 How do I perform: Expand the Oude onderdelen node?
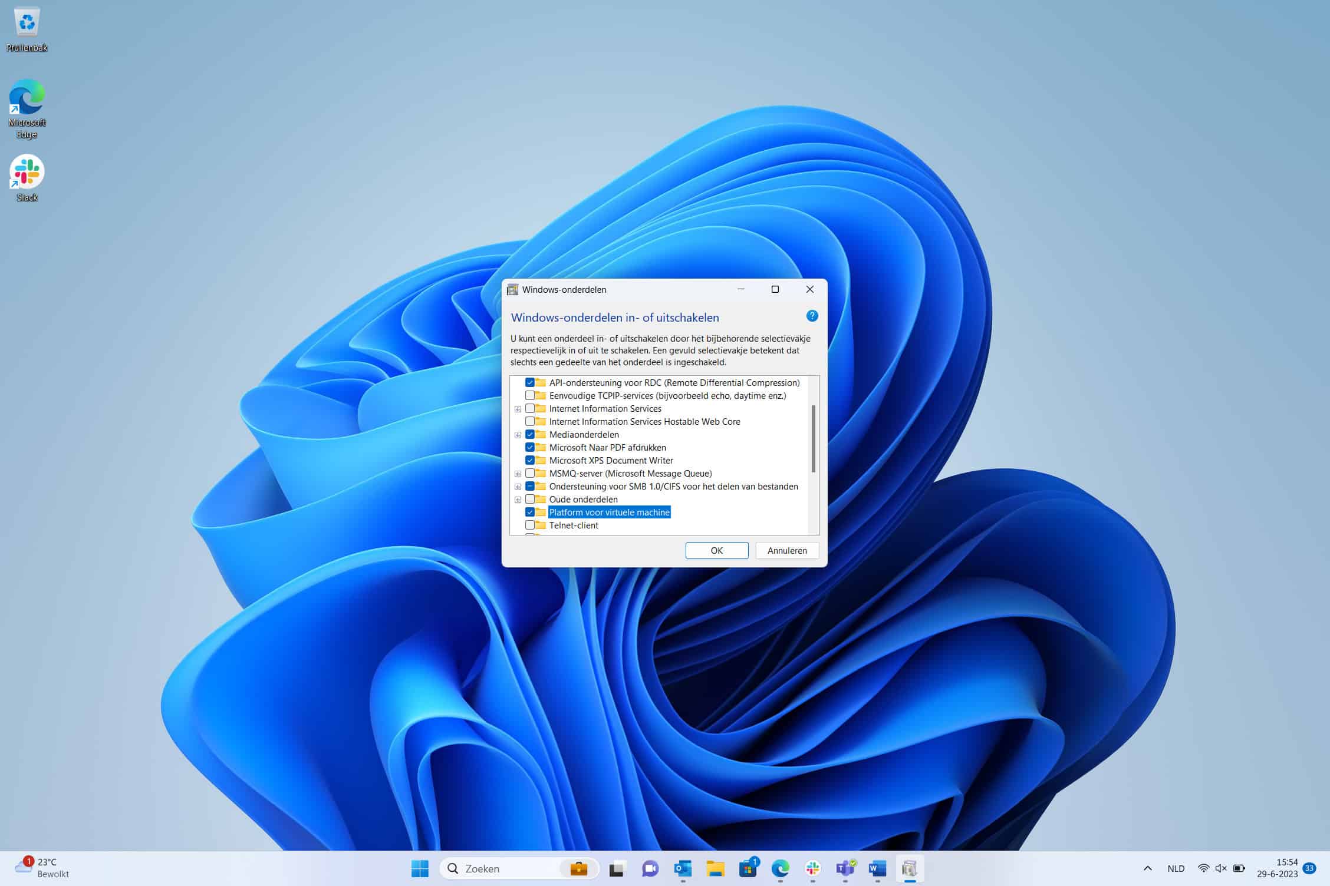pyautogui.click(x=518, y=500)
